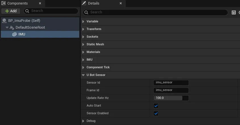
Task: Select the IMU component row
Action: [x=40, y=34]
